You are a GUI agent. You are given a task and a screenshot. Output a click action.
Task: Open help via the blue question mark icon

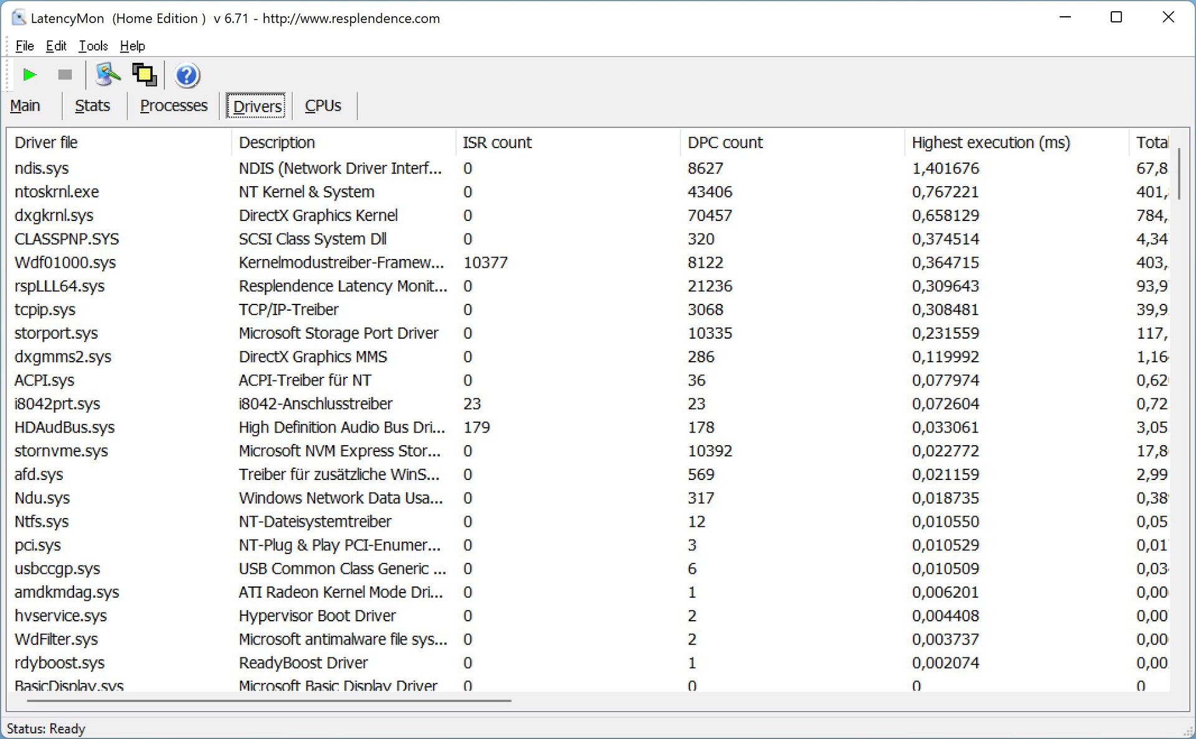(x=187, y=75)
